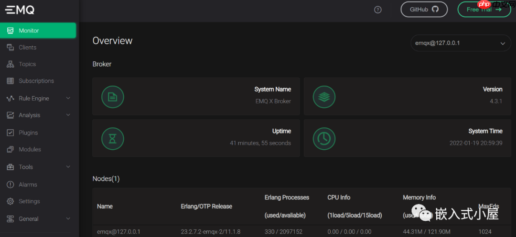Click the EMQ X Broker value
This screenshot has height=237, width=516.
[x=273, y=102]
